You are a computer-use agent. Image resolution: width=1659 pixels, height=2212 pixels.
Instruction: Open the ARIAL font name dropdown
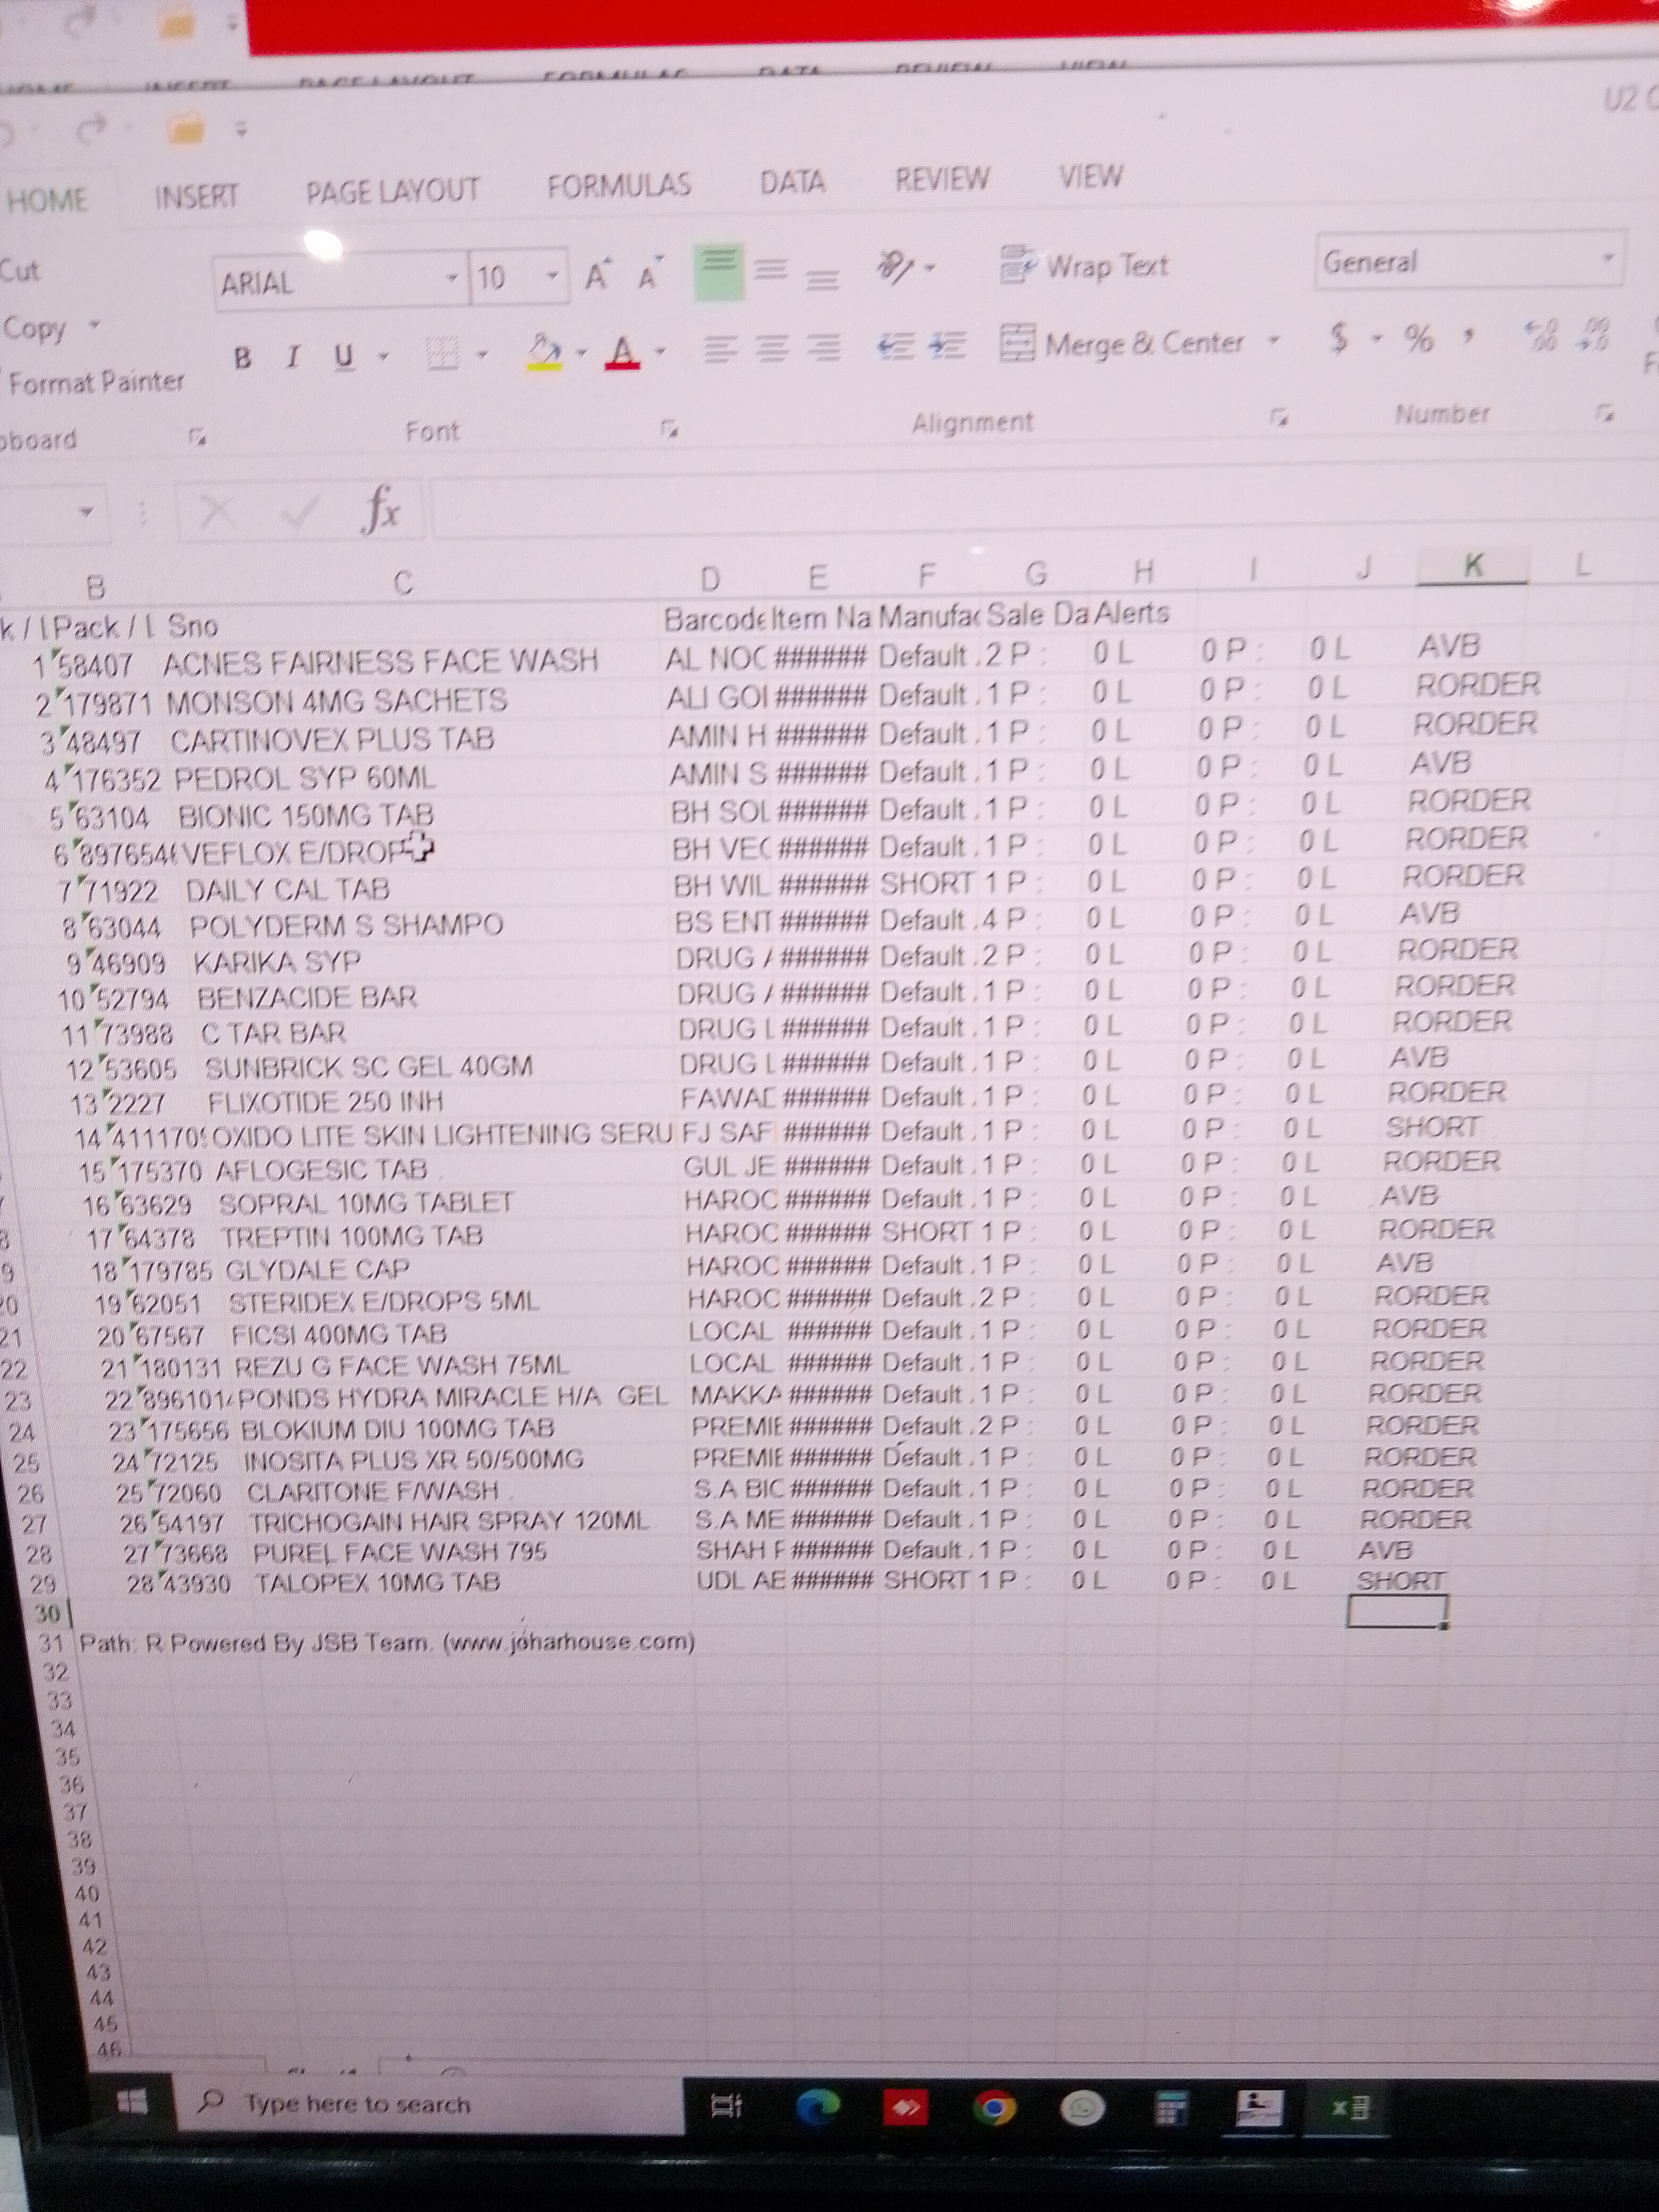[x=453, y=278]
